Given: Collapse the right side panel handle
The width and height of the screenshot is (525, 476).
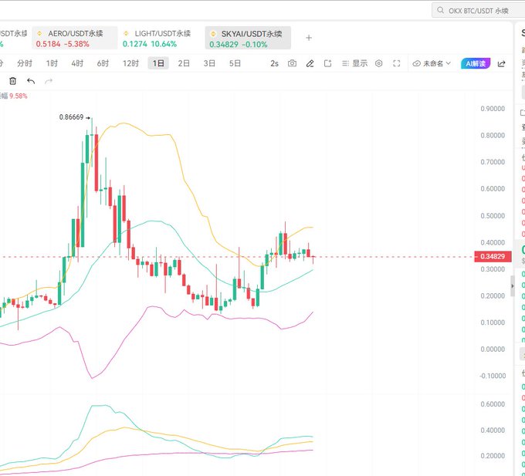Looking at the screenshot, I should point(513,286).
